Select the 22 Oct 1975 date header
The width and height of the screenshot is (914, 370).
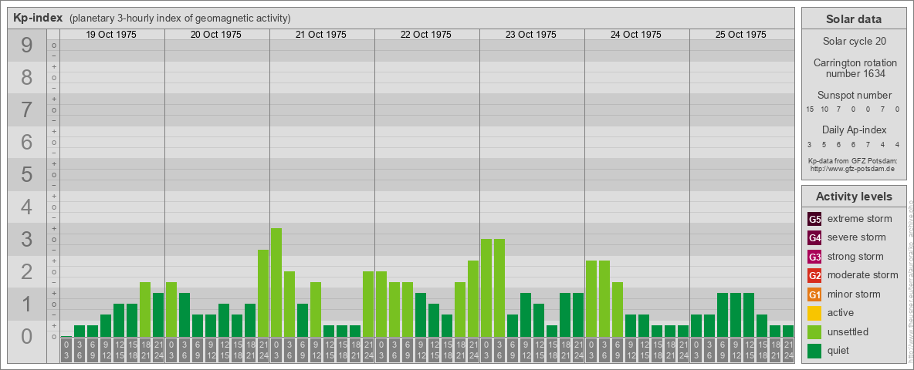(x=426, y=35)
